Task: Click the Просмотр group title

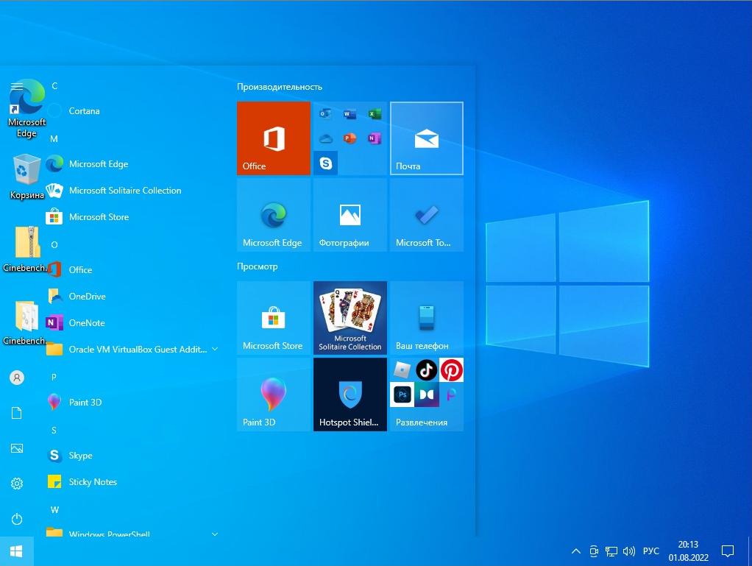Action: pyautogui.click(x=257, y=266)
